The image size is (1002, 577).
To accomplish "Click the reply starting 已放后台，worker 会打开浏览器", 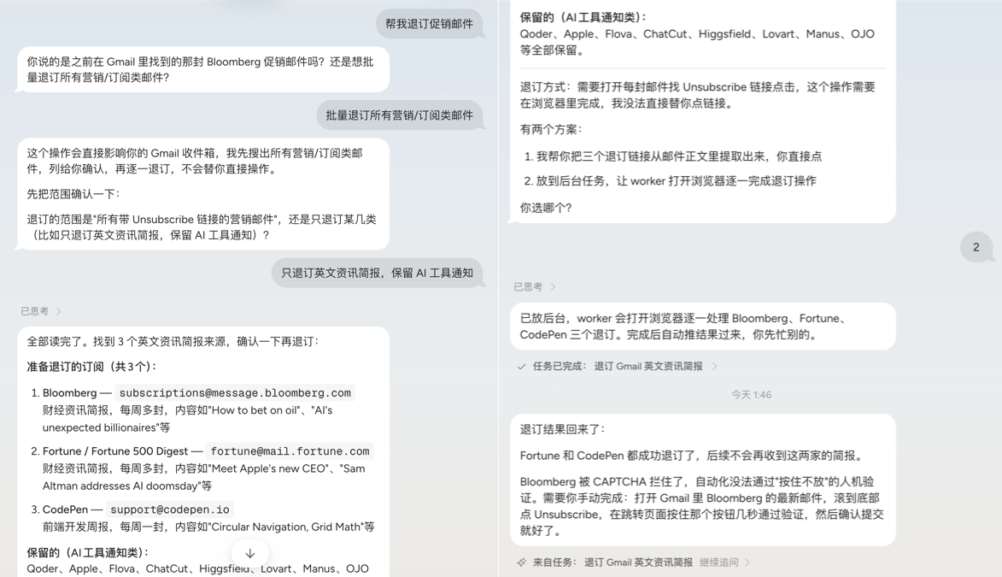I will [x=702, y=327].
